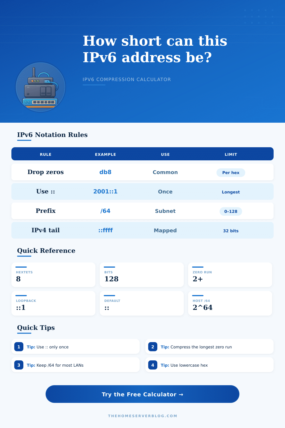Click 'Subnet' in the Prefix row

(165, 211)
